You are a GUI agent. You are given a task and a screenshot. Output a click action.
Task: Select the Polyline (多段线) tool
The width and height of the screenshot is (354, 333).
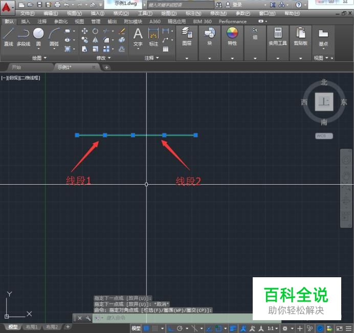(x=23, y=37)
